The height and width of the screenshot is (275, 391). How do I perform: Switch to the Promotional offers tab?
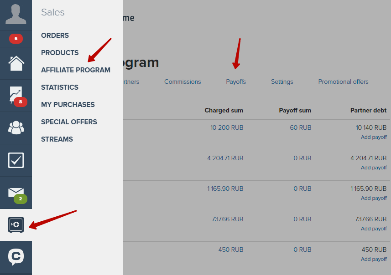tap(343, 81)
